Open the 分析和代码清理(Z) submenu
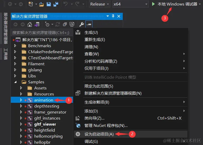Viewport: 203px width, 145px height. [x=131, y=61]
